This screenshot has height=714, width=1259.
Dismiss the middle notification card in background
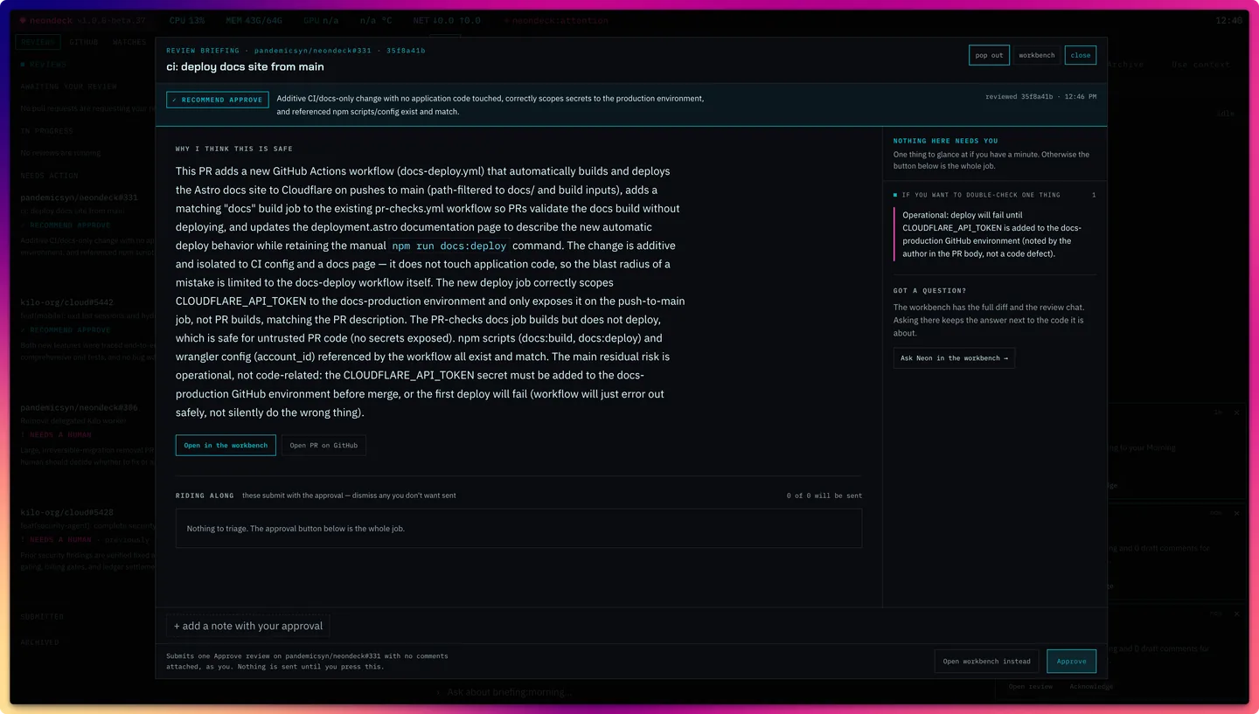click(x=1237, y=514)
